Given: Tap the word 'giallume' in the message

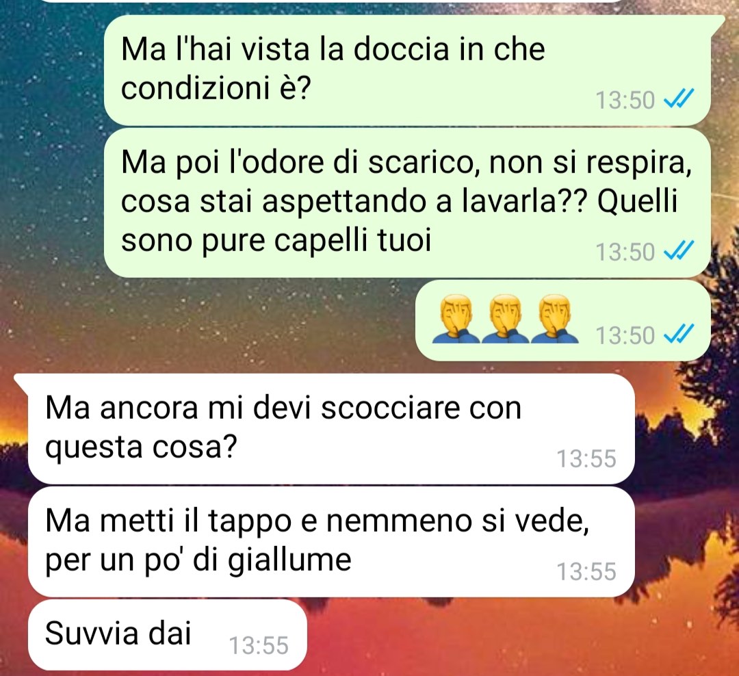Looking at the screenshot, I should (x=289, y=561).
